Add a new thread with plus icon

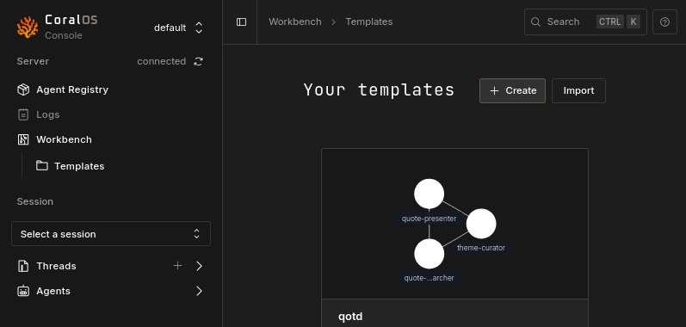pos(177,266)
